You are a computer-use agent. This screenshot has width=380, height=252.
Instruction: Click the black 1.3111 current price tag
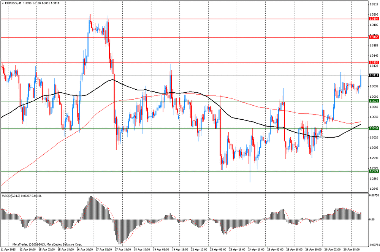coord(373,76)
